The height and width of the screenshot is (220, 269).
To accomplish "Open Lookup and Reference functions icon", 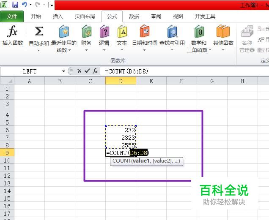I will point(172,31).
